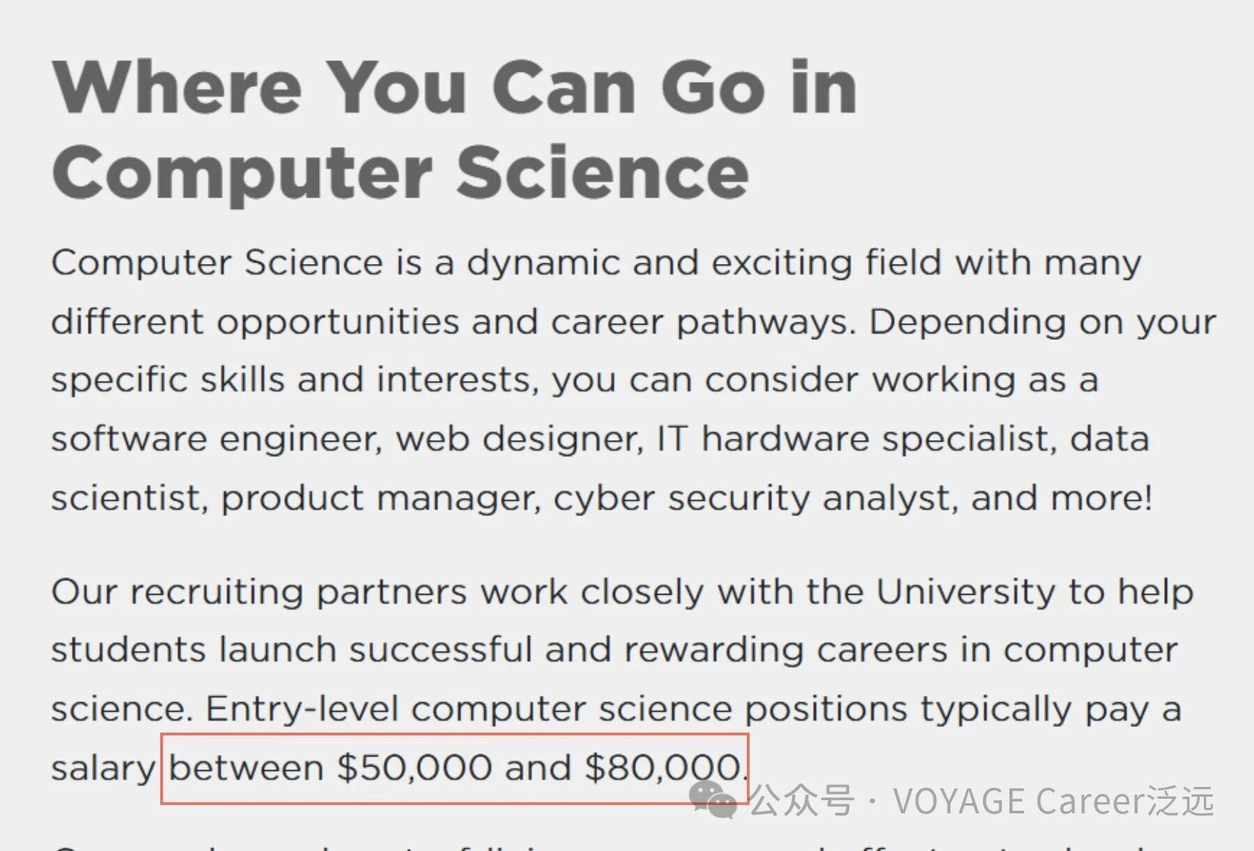Click the '公众号' watermark label
The height and width of the screenshot is (851, 1254).
click(x=801, y=801)
